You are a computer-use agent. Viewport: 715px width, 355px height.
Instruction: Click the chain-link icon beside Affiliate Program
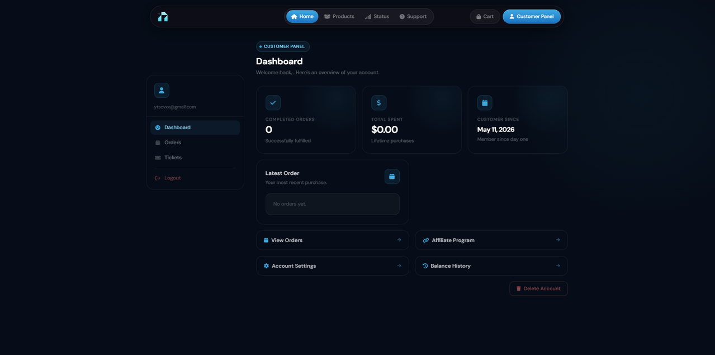pyautogui.click(x=426, y=240)
